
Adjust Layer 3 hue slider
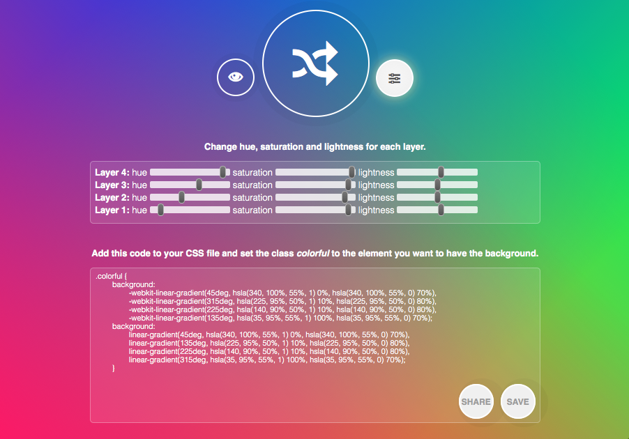190,185
